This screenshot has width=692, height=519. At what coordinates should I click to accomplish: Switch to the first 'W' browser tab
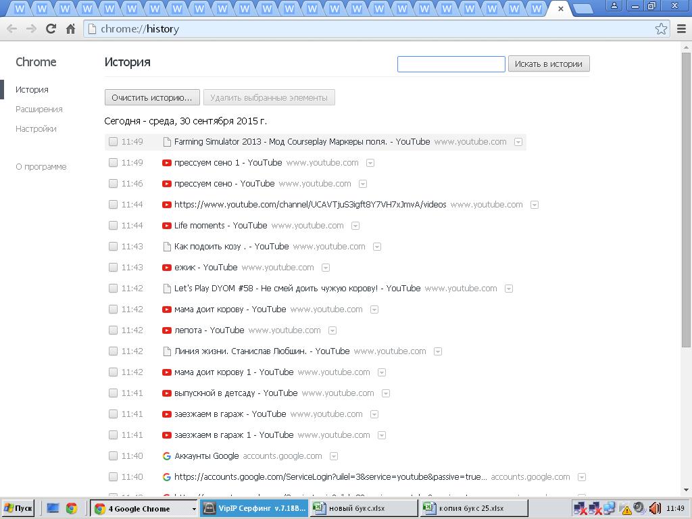[x=20, y=9]
